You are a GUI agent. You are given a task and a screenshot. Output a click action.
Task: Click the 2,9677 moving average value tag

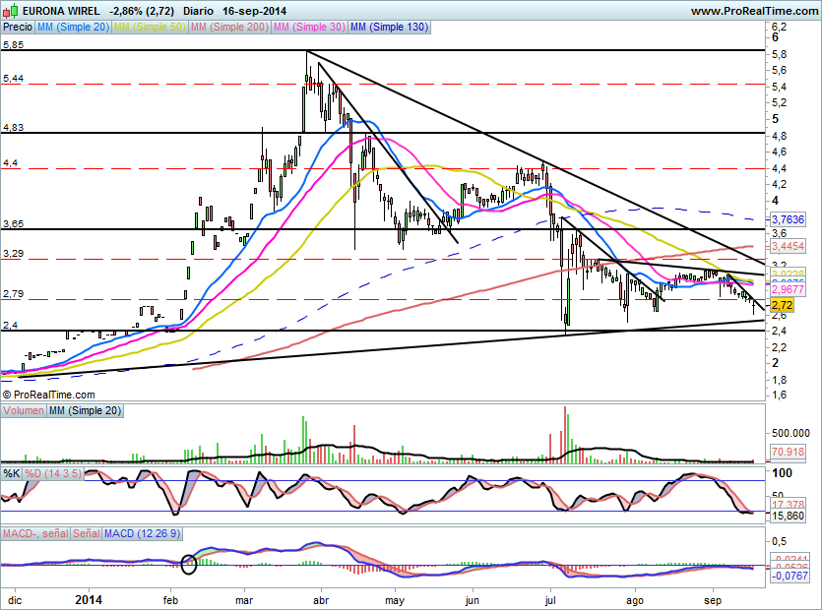788,289
